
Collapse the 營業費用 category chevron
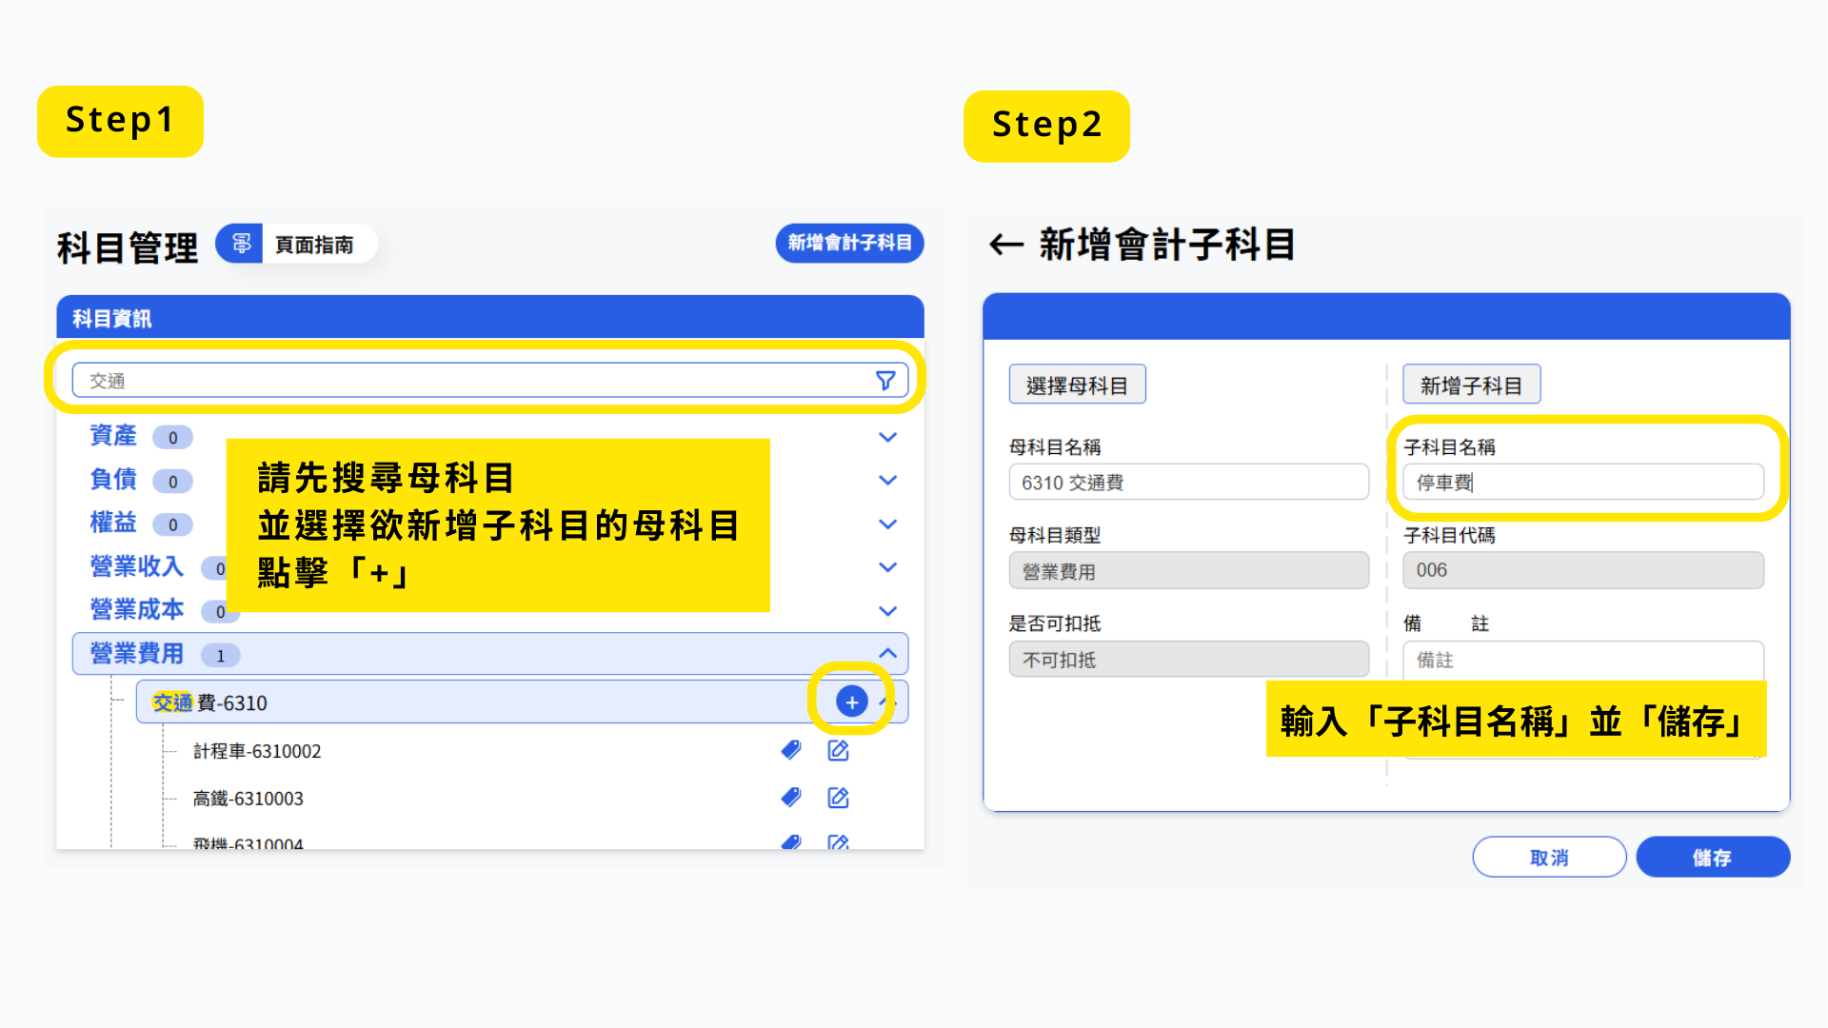click(x=887, y=653)
